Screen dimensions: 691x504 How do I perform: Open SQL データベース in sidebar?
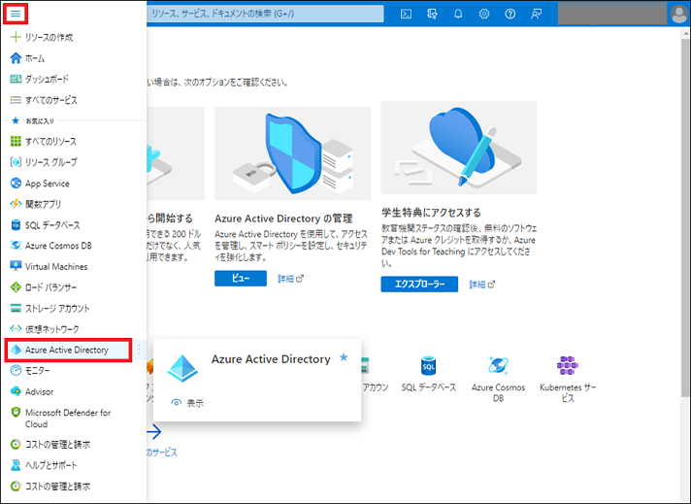(52, 225)
